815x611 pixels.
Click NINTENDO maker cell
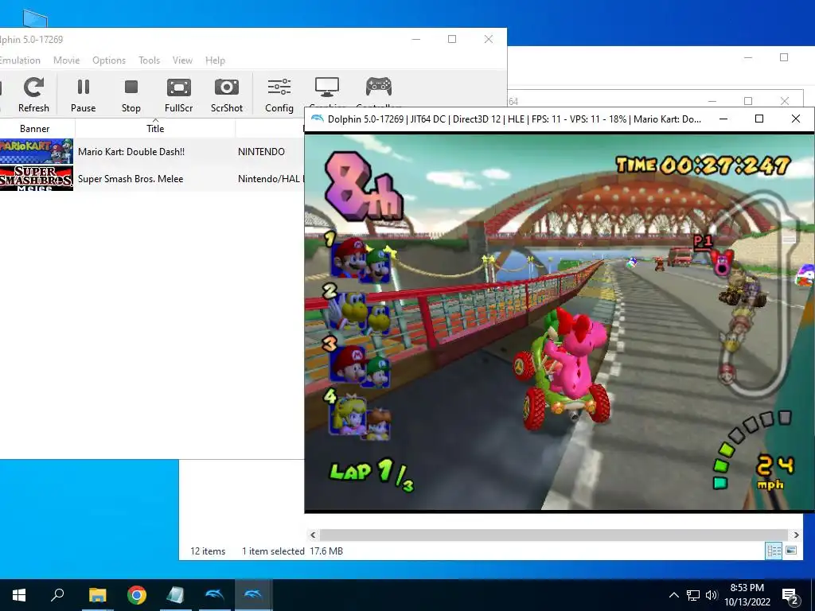(x=261, y=152)
